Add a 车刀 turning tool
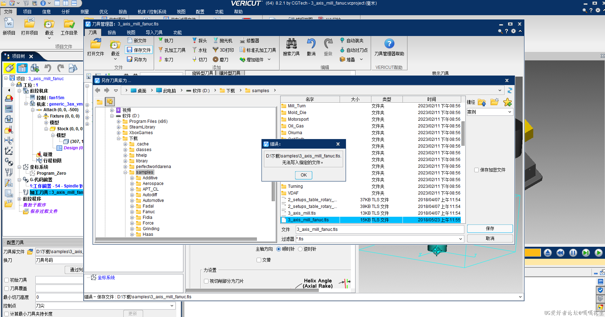605x317 pixels. click(165, 60)
